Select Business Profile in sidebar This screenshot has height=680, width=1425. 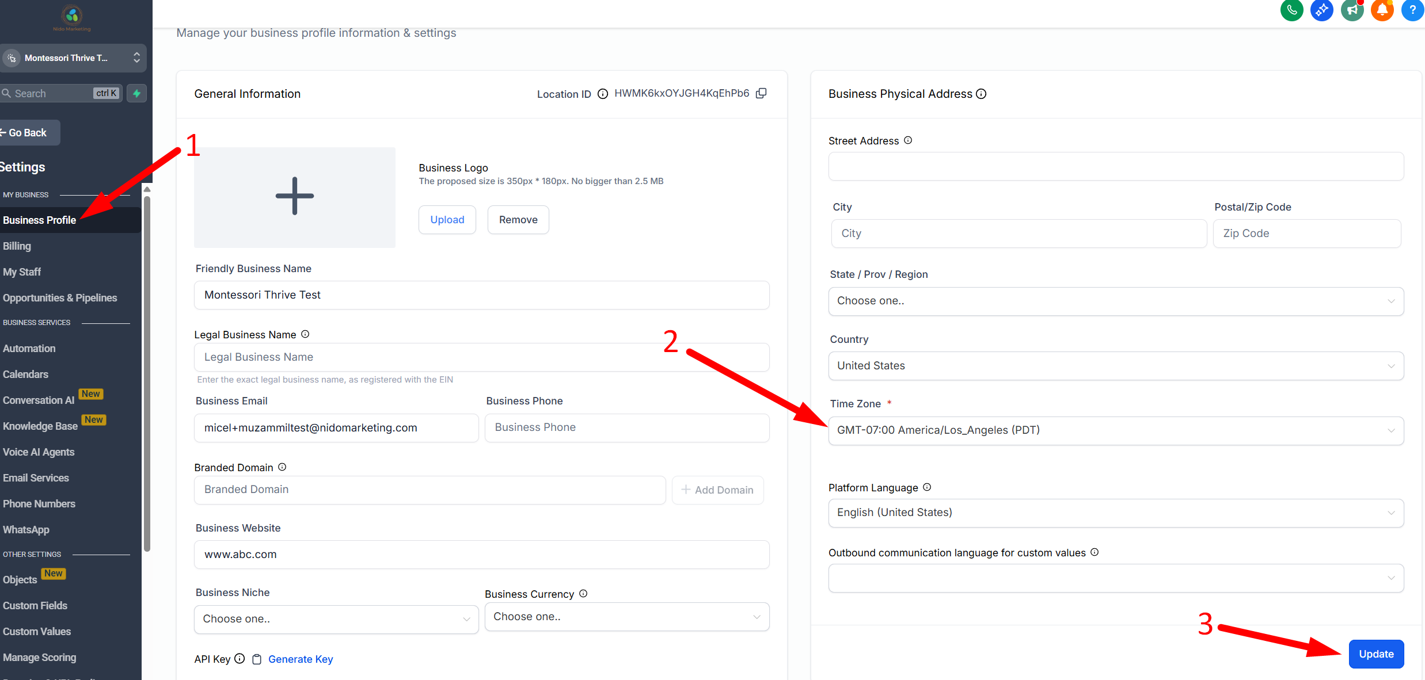(70, 220)
